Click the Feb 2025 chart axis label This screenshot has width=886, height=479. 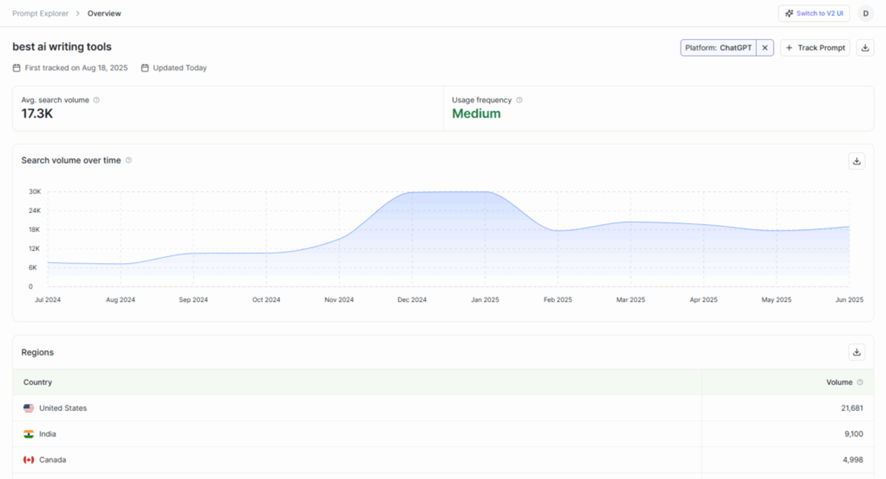[x=557, y=300]
